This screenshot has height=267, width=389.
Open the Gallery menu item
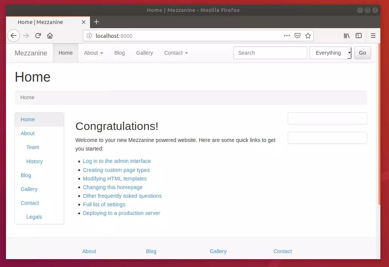click(144, 53)
